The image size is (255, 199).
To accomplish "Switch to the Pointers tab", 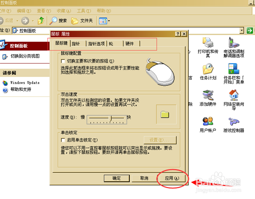I will (x=78, y=44).
